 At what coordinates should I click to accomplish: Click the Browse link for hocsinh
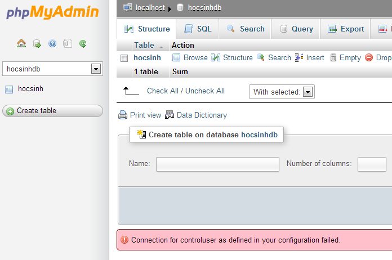195,58
